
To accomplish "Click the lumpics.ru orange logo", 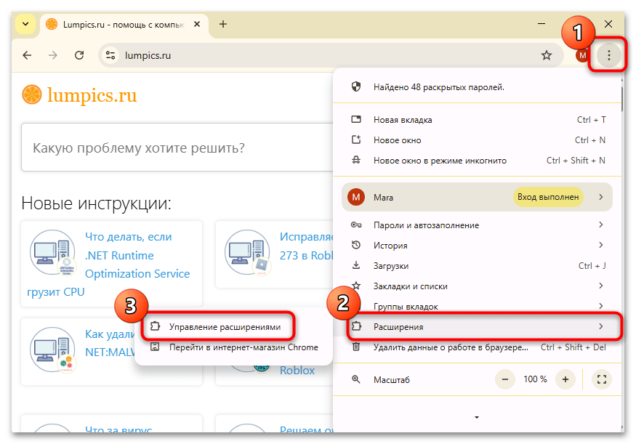I will (79, 95).
